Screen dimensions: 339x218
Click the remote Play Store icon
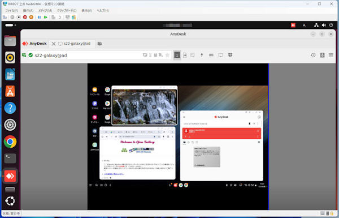coord(107,104)
